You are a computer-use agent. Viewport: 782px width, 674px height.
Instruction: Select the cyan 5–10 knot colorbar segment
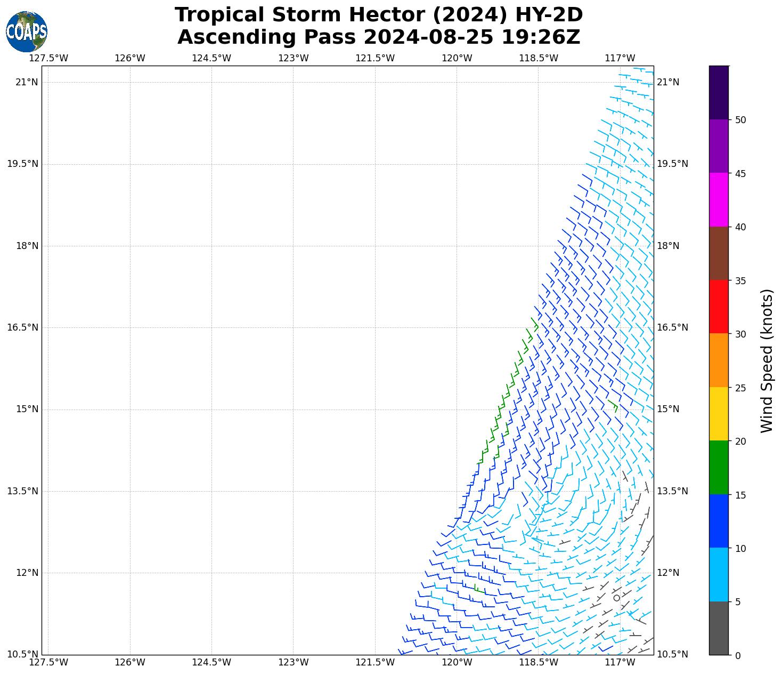(719, 574)
